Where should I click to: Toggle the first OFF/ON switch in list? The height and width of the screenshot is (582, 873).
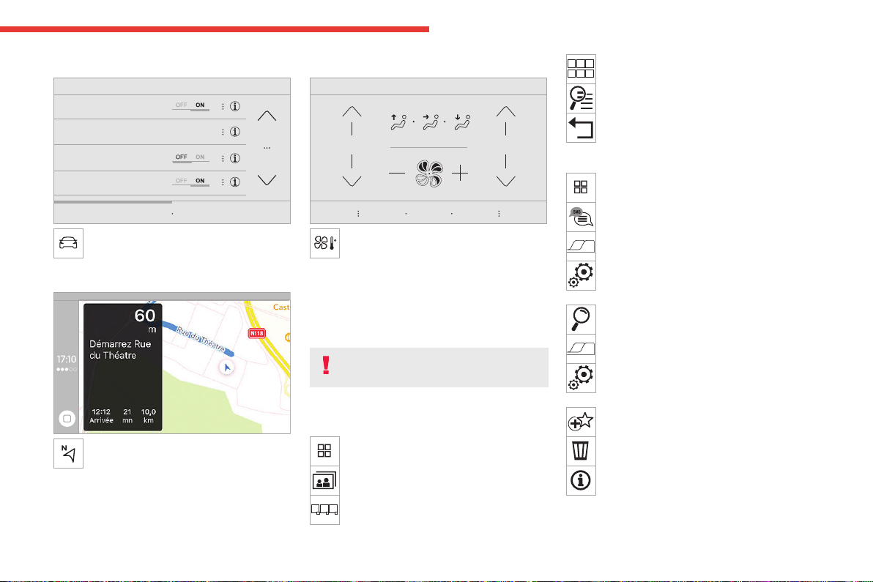pyautogui.click(x=190, y=105)
